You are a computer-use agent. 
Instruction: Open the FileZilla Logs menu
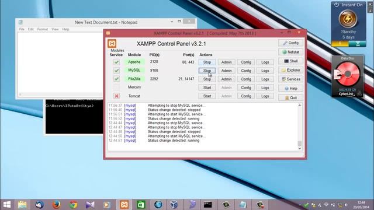click(265, 79)
